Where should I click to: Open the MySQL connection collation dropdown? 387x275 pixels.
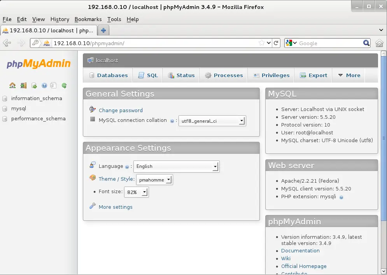tap(212, 121)
